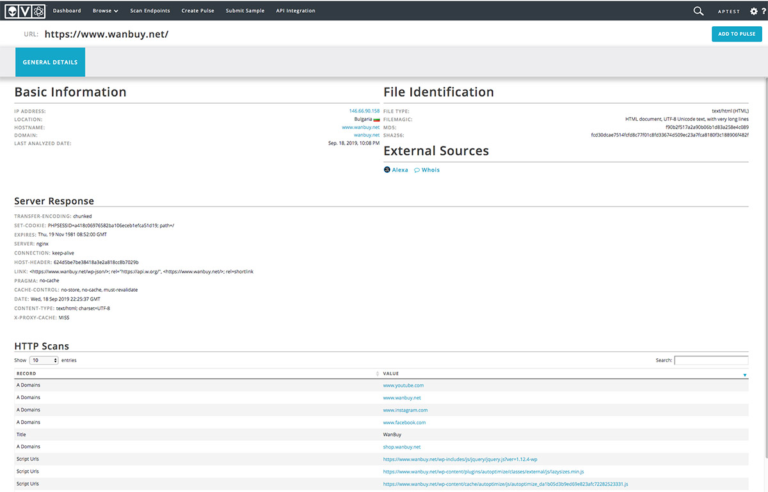The width and height of the screenshot is (768, 492).
Task: Select the General Details tab
Action: pos(50,62)
